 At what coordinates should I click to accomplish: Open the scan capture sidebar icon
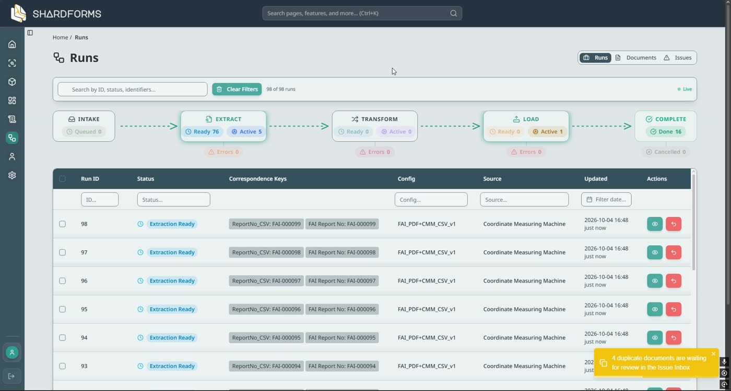(12, 63)
